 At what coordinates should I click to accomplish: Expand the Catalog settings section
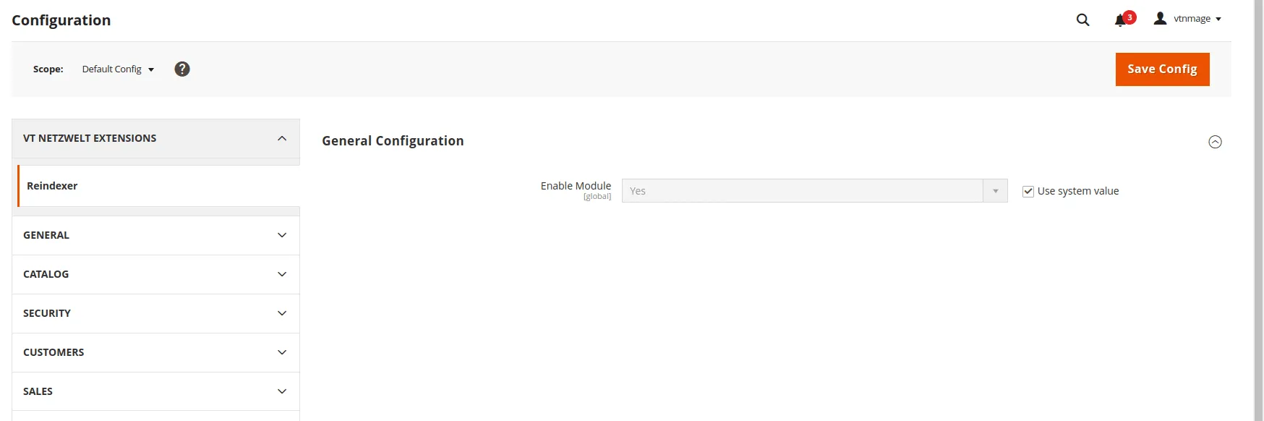point(155,274)
